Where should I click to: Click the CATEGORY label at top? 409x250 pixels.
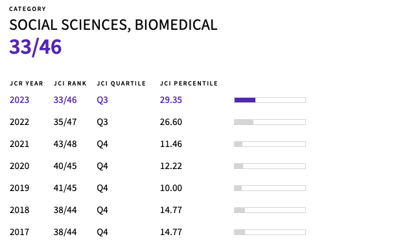(x=28, y=9)
